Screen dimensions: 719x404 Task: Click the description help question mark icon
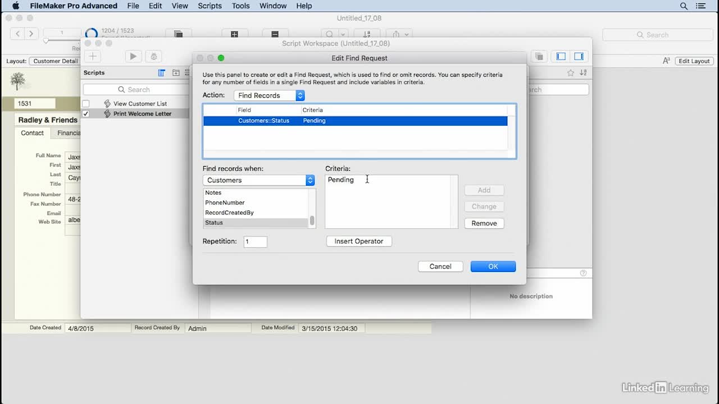click(x=583, y=273)
